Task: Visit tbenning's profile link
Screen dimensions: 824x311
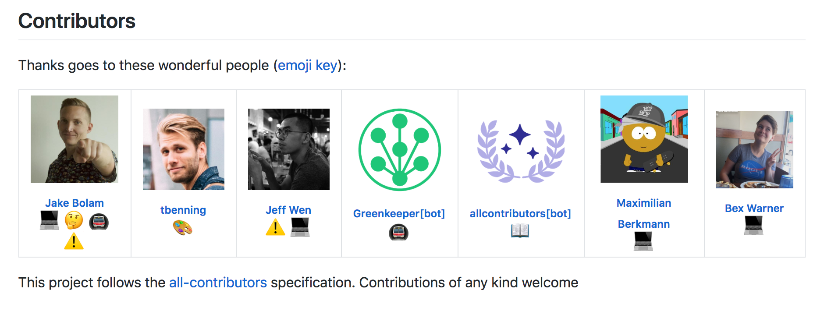Action: point(183,210)
